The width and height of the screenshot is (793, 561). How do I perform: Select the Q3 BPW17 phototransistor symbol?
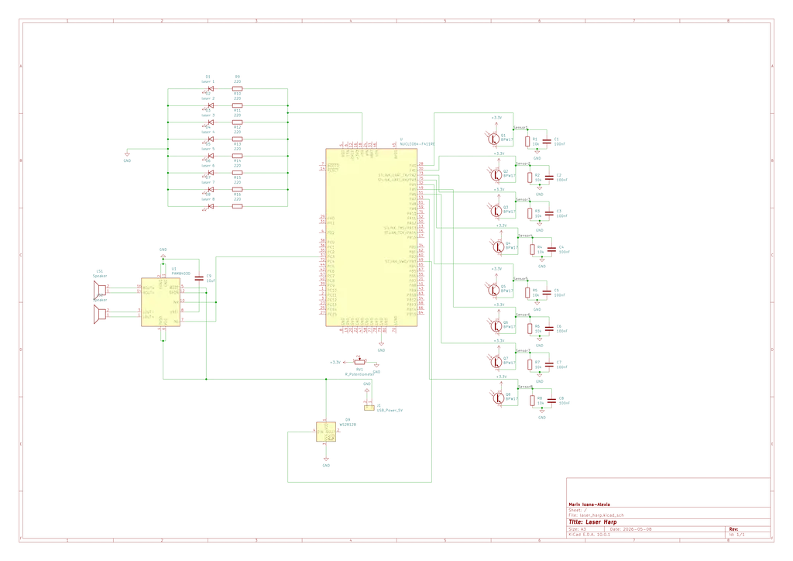496,210
